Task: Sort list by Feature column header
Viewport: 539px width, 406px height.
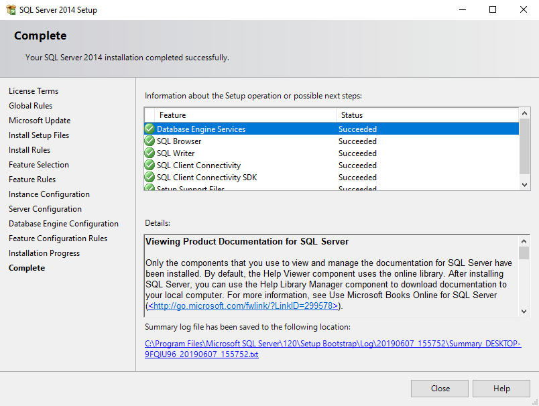Action: coord(245,115)
